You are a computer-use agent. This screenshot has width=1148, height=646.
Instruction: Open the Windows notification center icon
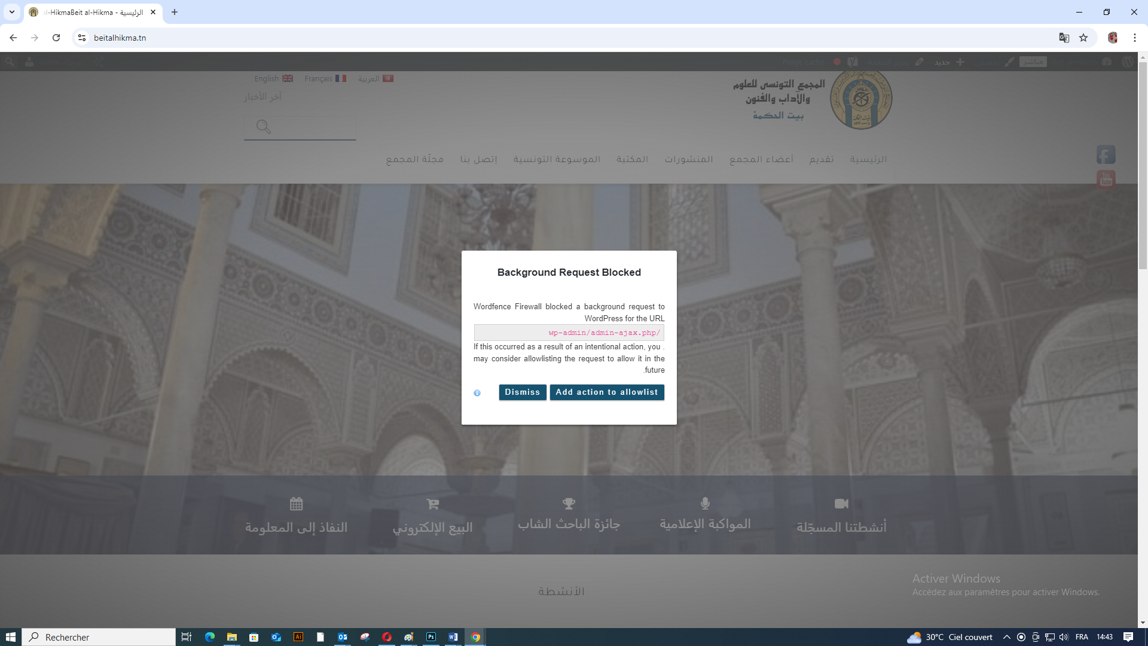(1128, 637)
